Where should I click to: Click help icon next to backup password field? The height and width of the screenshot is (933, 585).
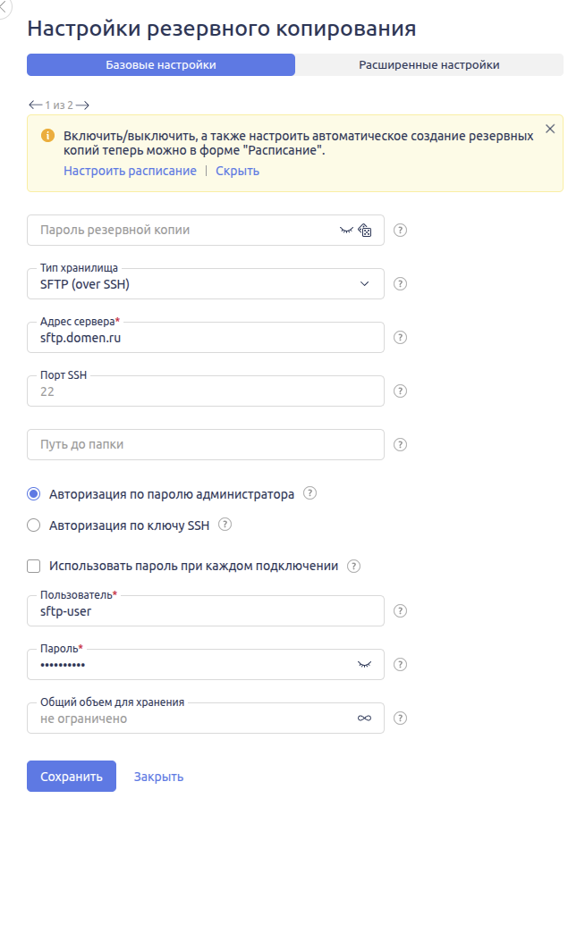[x=401, y=231]
